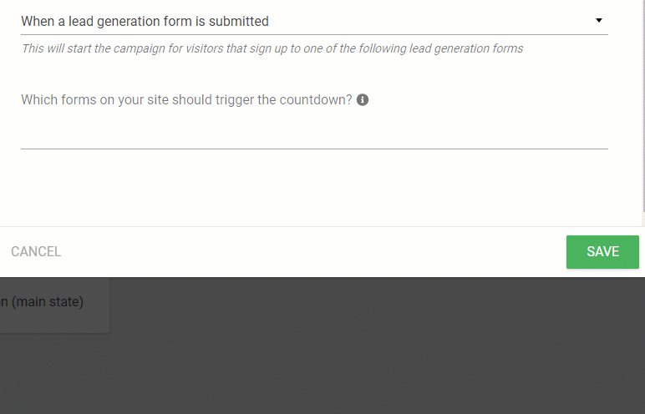The width and height of the screenshot is (645, 414).
Task: Cancel the trigger settings dialog
Action: coord(36,251)
